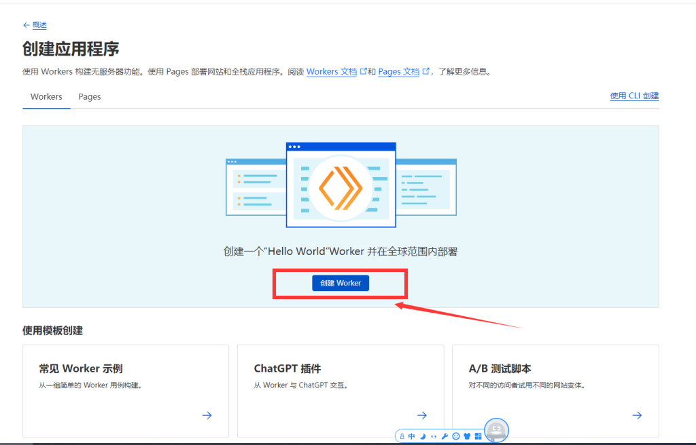Click the smiley face emoji icon

point(456,436)
